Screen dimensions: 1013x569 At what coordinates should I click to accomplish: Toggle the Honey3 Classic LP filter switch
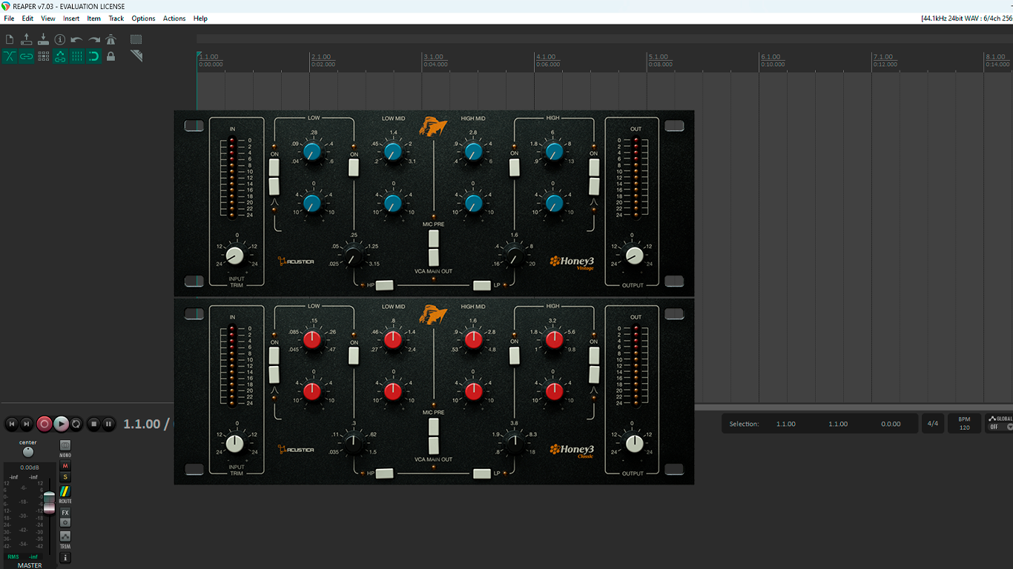click(x=482, y=473)
